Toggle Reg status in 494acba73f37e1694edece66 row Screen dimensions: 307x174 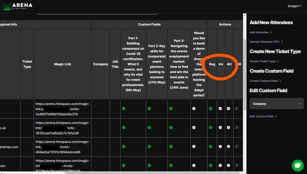pyautogui.click(x=211, y=146)
